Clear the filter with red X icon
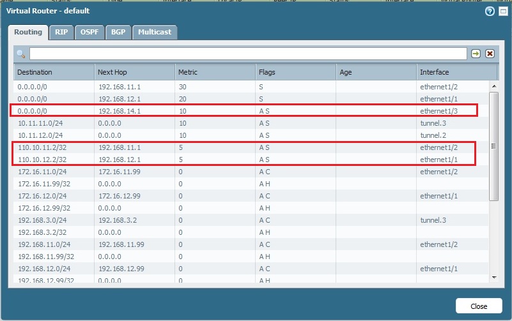Image resolution: width=512 pixels, height=321 pixels. click(490, 54)
